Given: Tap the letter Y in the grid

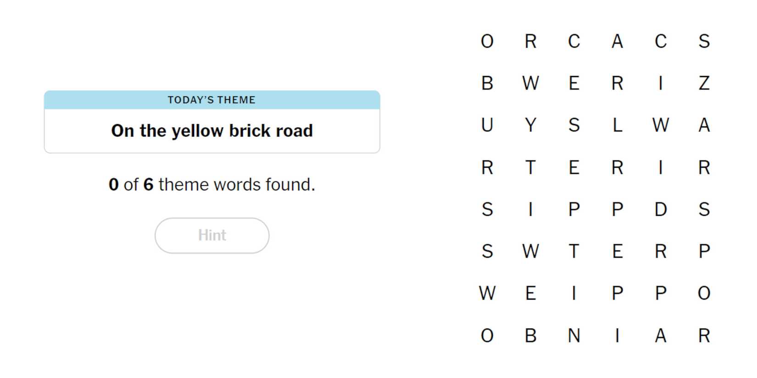Looking at the screenshot, I should (x=530, y=125).
